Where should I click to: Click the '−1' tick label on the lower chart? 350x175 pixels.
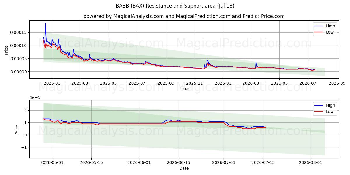pyautogui.click(x=24, y=147)
